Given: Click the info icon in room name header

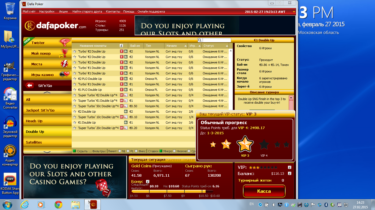Looking at the screenshot, I should [121, 46].
